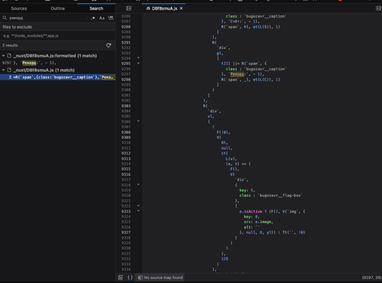Viewport: 382px width, 283px height.
Task: Toggle regular expression search option
Action: click(x=93, y=18)
